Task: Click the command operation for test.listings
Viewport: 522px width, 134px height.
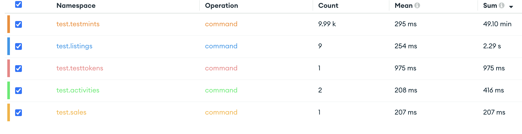Action: pos(221,46)
